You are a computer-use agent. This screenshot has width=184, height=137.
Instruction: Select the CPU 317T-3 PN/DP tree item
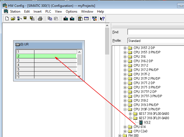pos(147,87)
